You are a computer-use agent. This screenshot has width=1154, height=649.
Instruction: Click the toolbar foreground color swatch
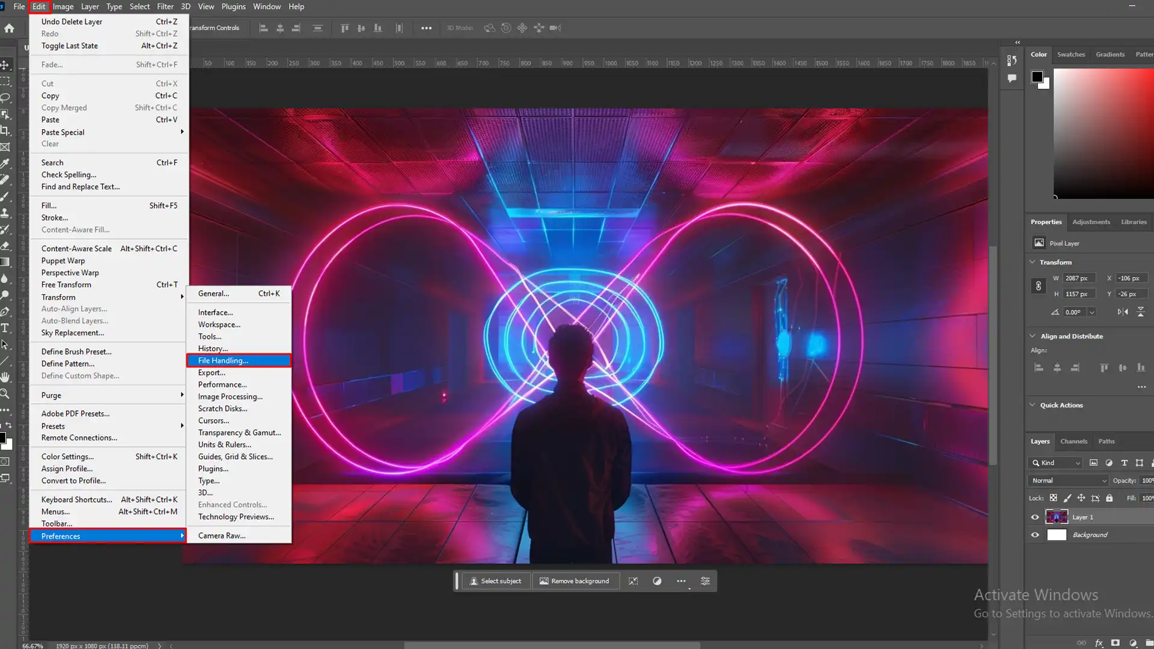click(x=2, y=437)
